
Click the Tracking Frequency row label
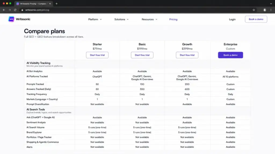click(37, 94)
